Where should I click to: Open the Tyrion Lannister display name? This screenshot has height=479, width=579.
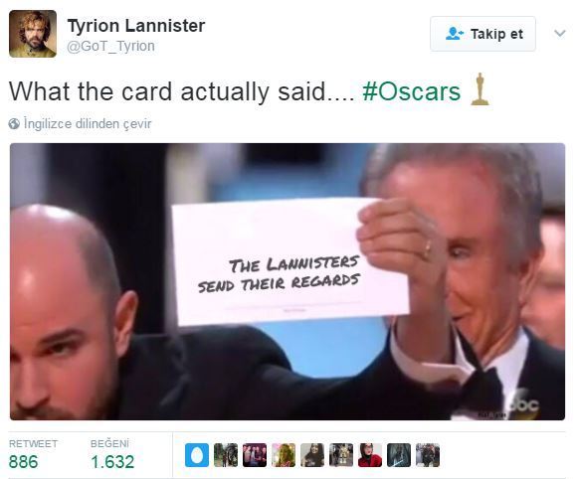[x=136, y=26]
